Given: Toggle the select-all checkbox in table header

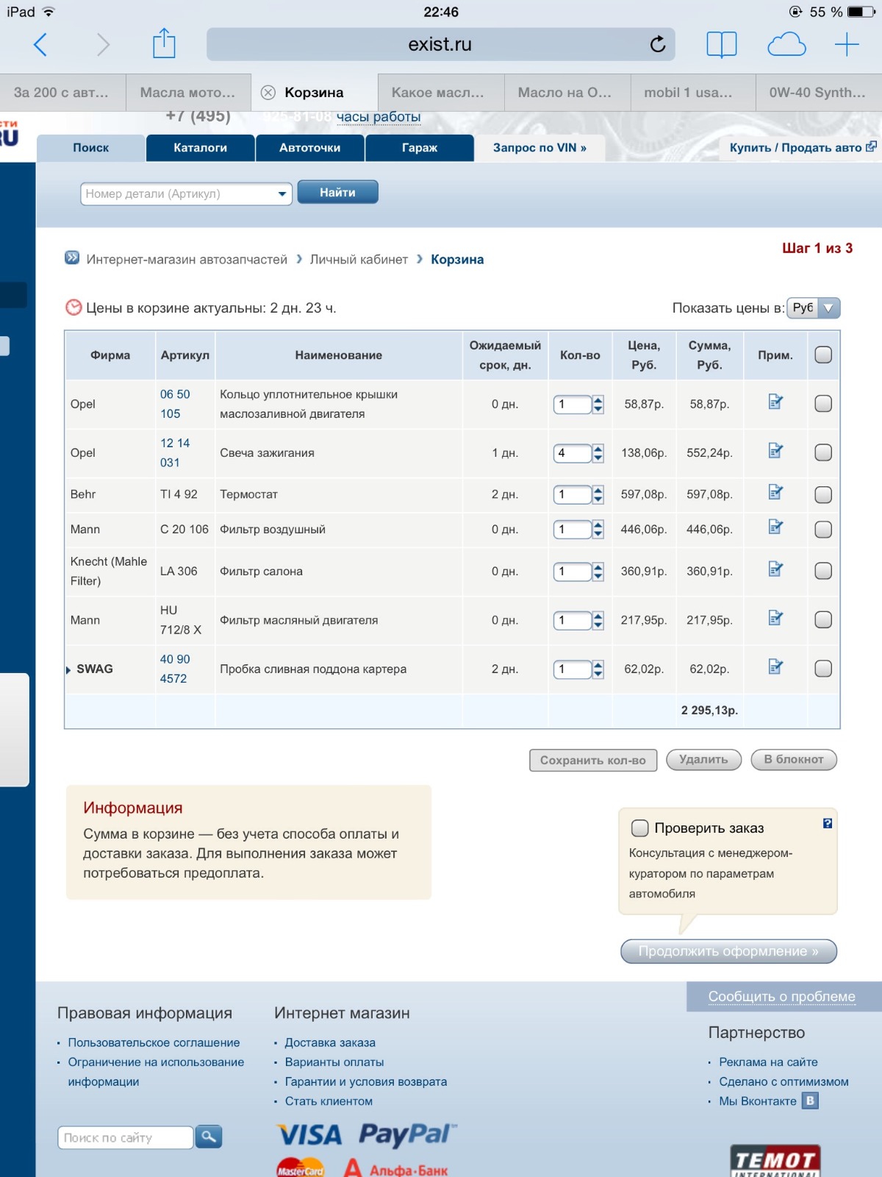Looking at the screenshot, I should tap(823, 355).
